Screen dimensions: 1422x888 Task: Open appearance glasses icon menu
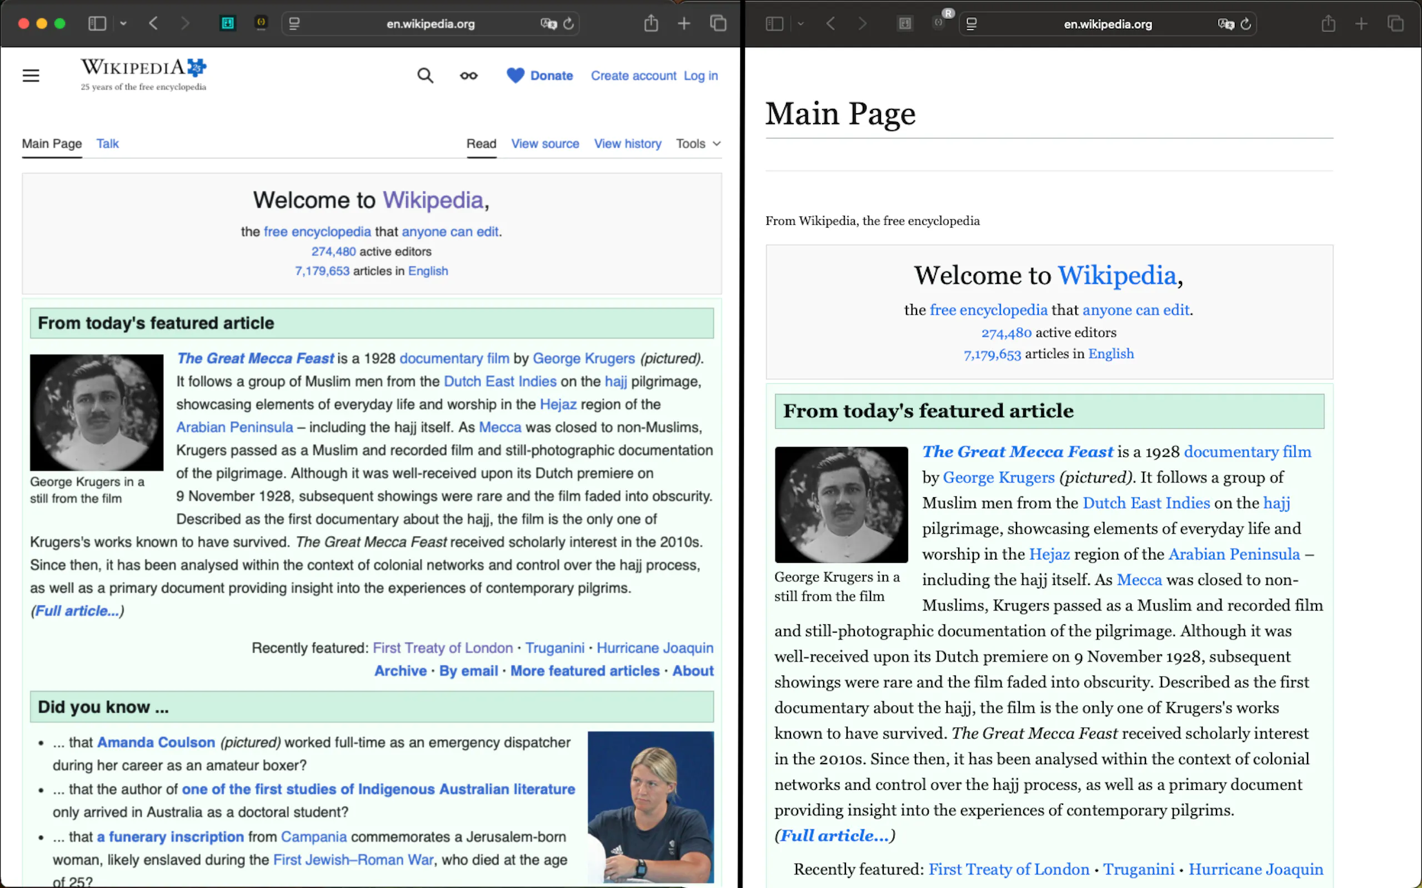(x=469, y=76)
